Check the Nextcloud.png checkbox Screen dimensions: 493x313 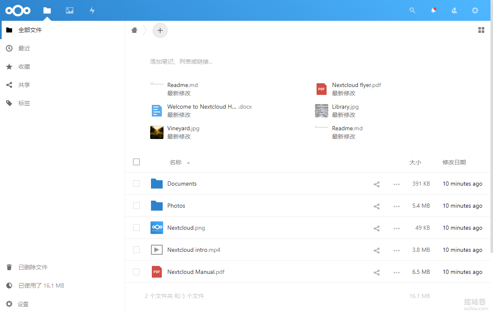click(136, 228)
